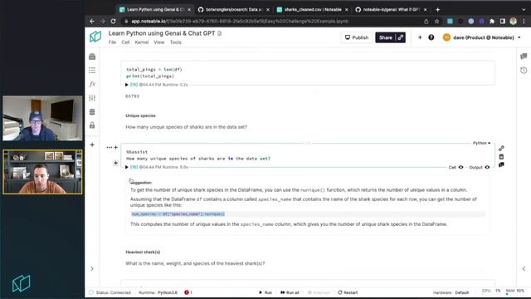This screenshot has height=299, width=531.
Task: Click the Publish button
Action: point(357,37)
